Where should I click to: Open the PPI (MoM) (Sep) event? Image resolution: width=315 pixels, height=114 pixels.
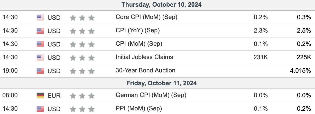[x=139, y=109]
